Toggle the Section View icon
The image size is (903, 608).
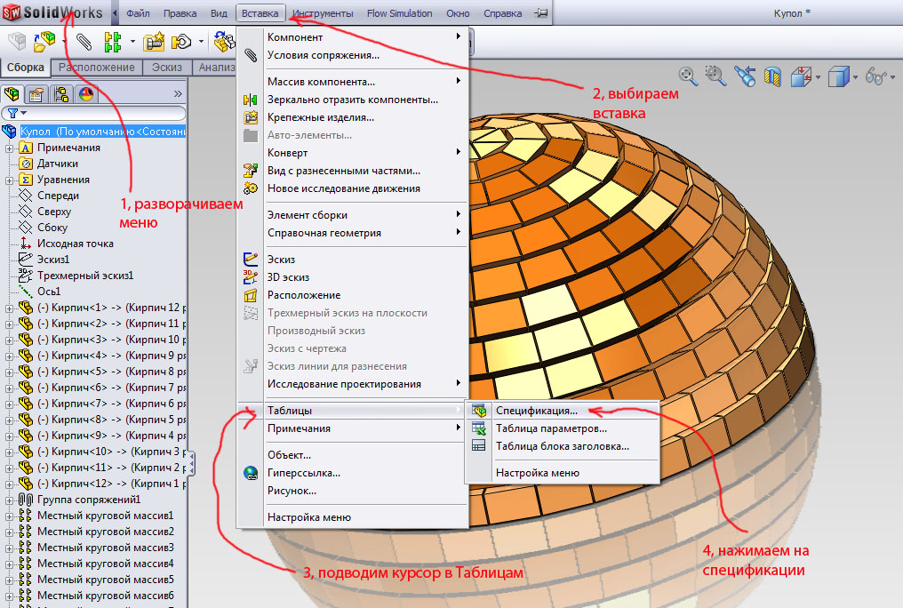773,76
